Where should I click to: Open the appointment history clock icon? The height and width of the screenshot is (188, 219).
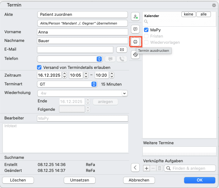135,55
